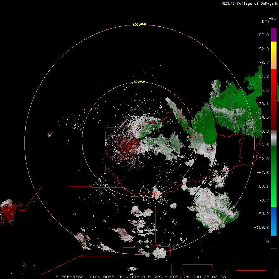Click the -32.0 velocity scale value
This screenshot has width=279, height=279.
point(263,159)
